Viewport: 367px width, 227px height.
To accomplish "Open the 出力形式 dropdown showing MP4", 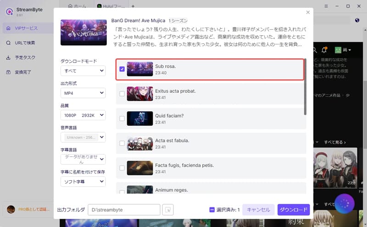I will [x=83, y=93].
